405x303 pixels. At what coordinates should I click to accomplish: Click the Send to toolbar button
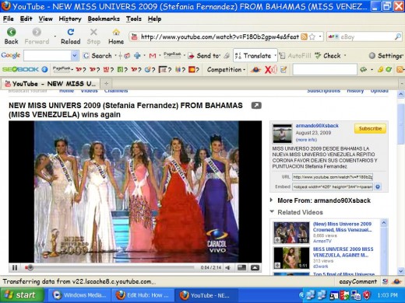coord(205,56)
